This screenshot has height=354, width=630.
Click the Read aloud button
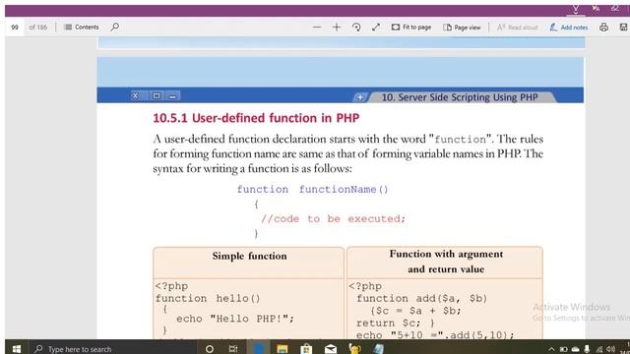517,28
